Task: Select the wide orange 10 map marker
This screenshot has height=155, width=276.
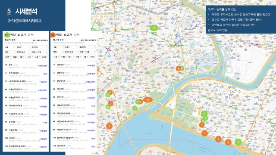Action: [147, 99]
